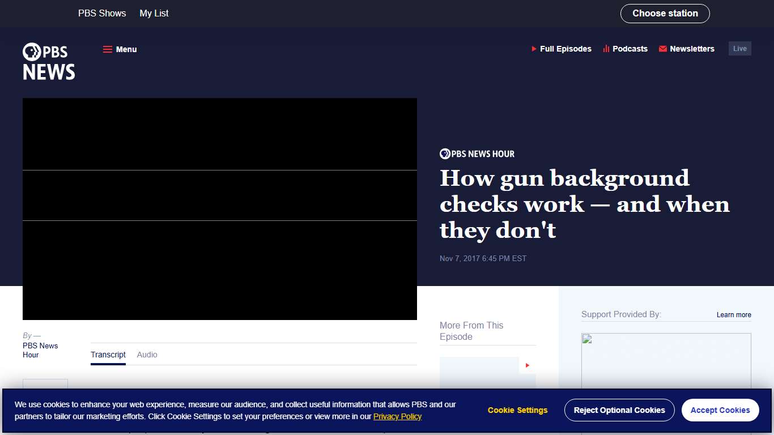
Task: Click the Newsletters envelope icon
Action: pyautogui.click(x=662, y=49)
